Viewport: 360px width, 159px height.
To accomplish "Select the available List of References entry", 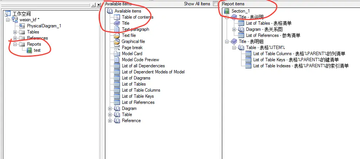I will pos(138,102).
